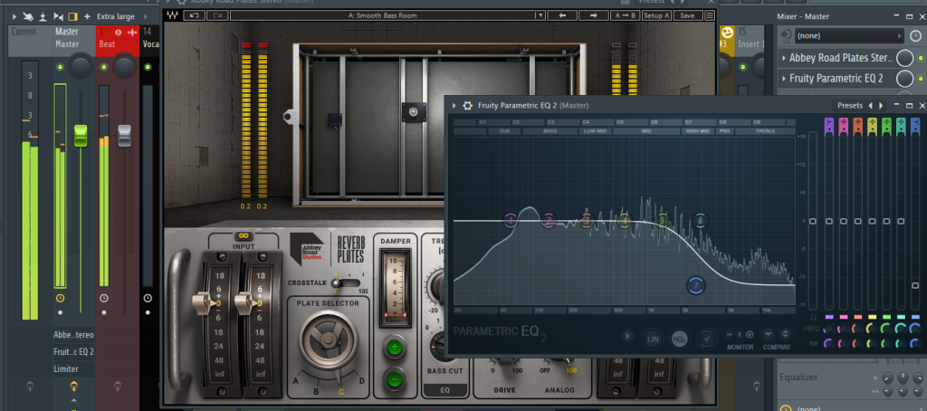927x411 pixels.
Task: Click the redo arrow in Abbey Road toolbar
Action: click(217, 15)
